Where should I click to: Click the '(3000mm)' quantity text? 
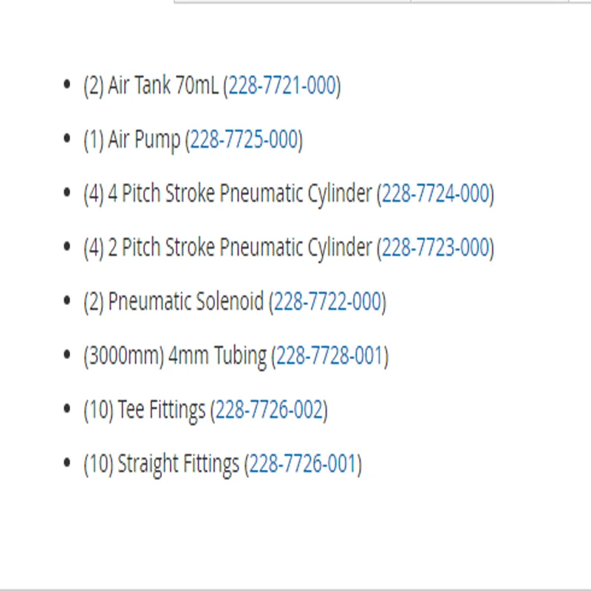coord(124,357)
